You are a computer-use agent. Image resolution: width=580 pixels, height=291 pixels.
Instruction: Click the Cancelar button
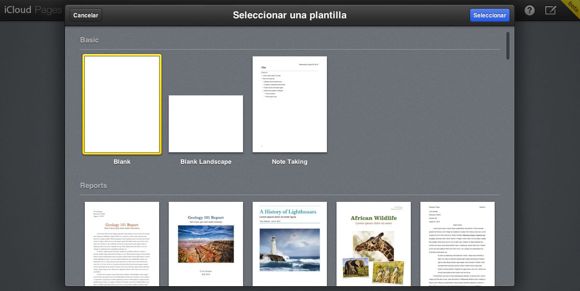[85, 15]
